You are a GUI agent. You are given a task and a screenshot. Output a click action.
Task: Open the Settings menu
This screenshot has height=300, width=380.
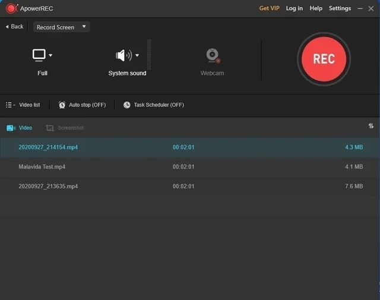point(340,8)
